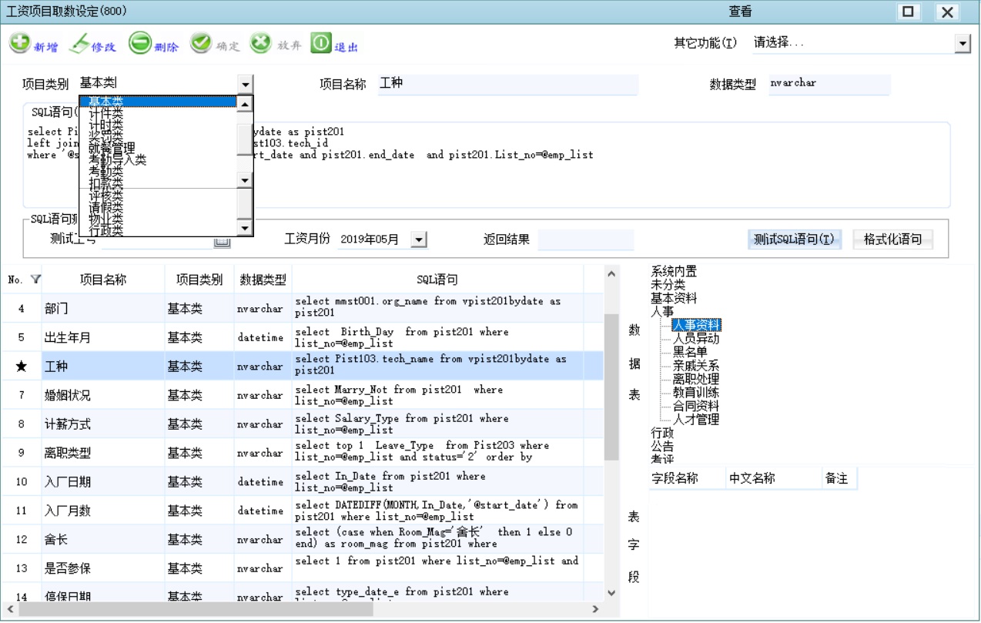Click the datetime cell in the 出生年月 row

(263, 337)
